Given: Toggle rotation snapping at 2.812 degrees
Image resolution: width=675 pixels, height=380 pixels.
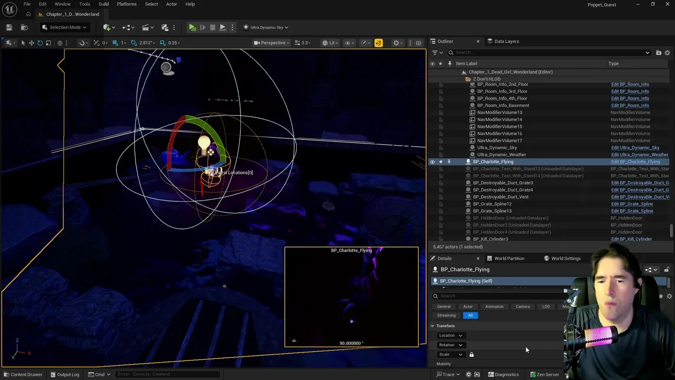Looking at the screenshot, I should coord(134,43).
